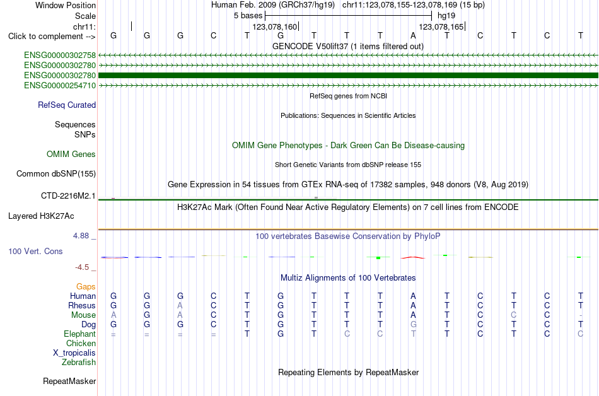Open 'Multiz Alignments of 100 Vertebrates' title
Viewport: 599px width, 396px height.
pos(348,278)
